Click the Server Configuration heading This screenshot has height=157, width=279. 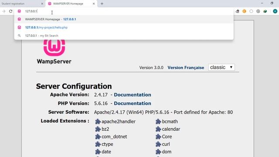74,86
